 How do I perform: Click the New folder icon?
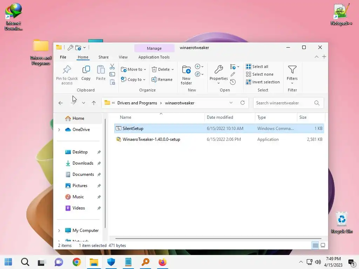pyautogui.click(x=186, y=69)
